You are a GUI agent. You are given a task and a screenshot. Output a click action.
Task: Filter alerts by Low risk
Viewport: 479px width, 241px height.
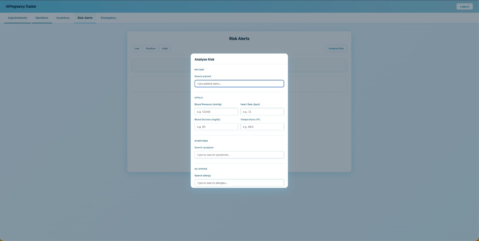point(137,48)
